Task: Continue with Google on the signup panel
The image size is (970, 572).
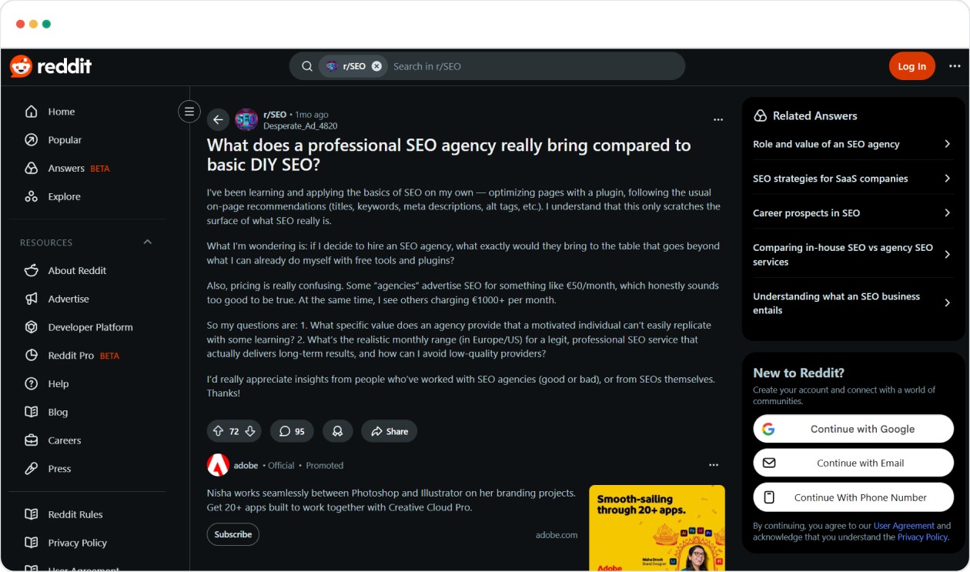Action: point(853,429)
